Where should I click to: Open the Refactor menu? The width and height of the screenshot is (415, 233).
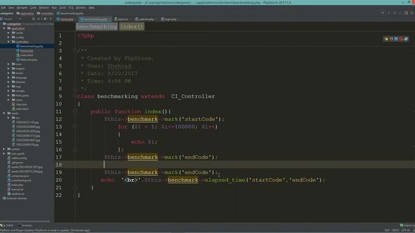point(44,8)
